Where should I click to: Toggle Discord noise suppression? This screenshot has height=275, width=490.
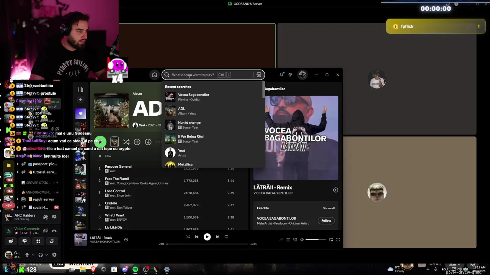(x=46, y=231)
